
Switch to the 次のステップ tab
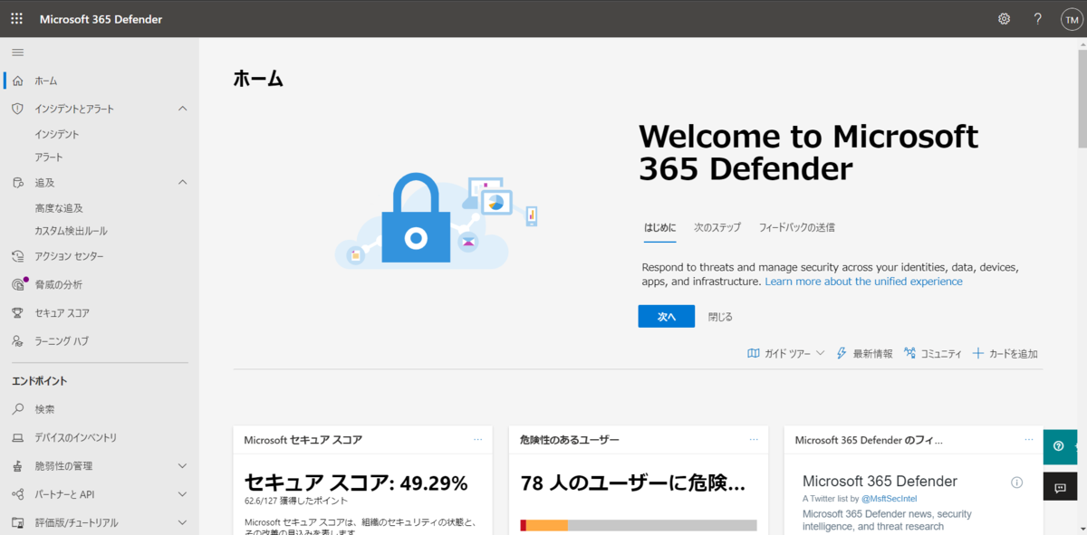click(x=717, y=228)
